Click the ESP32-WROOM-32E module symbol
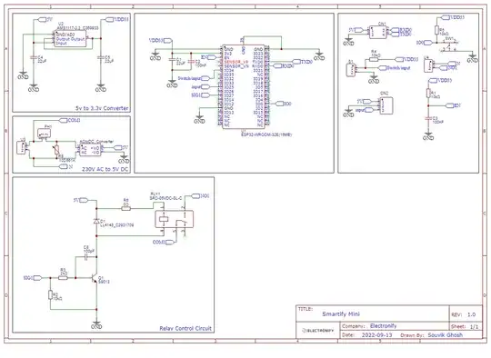491x358 pixels. click(244, 86)
